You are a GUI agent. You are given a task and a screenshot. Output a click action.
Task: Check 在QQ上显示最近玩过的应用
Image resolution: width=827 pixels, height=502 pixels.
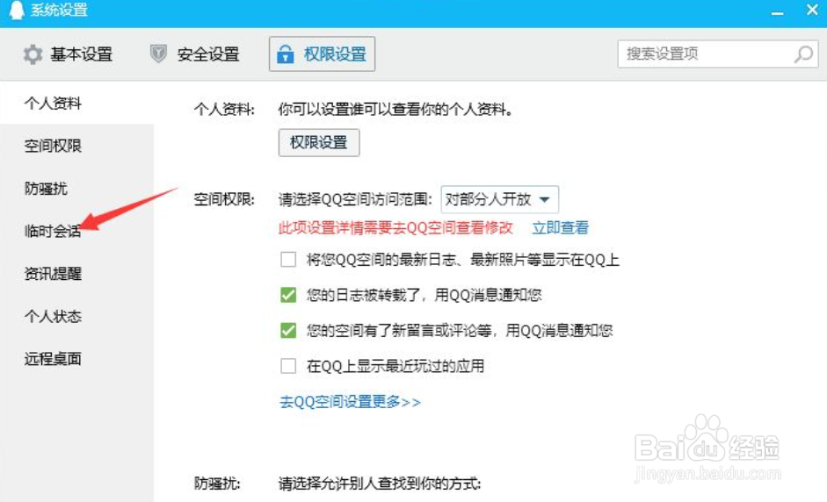[x=288, y=366]
